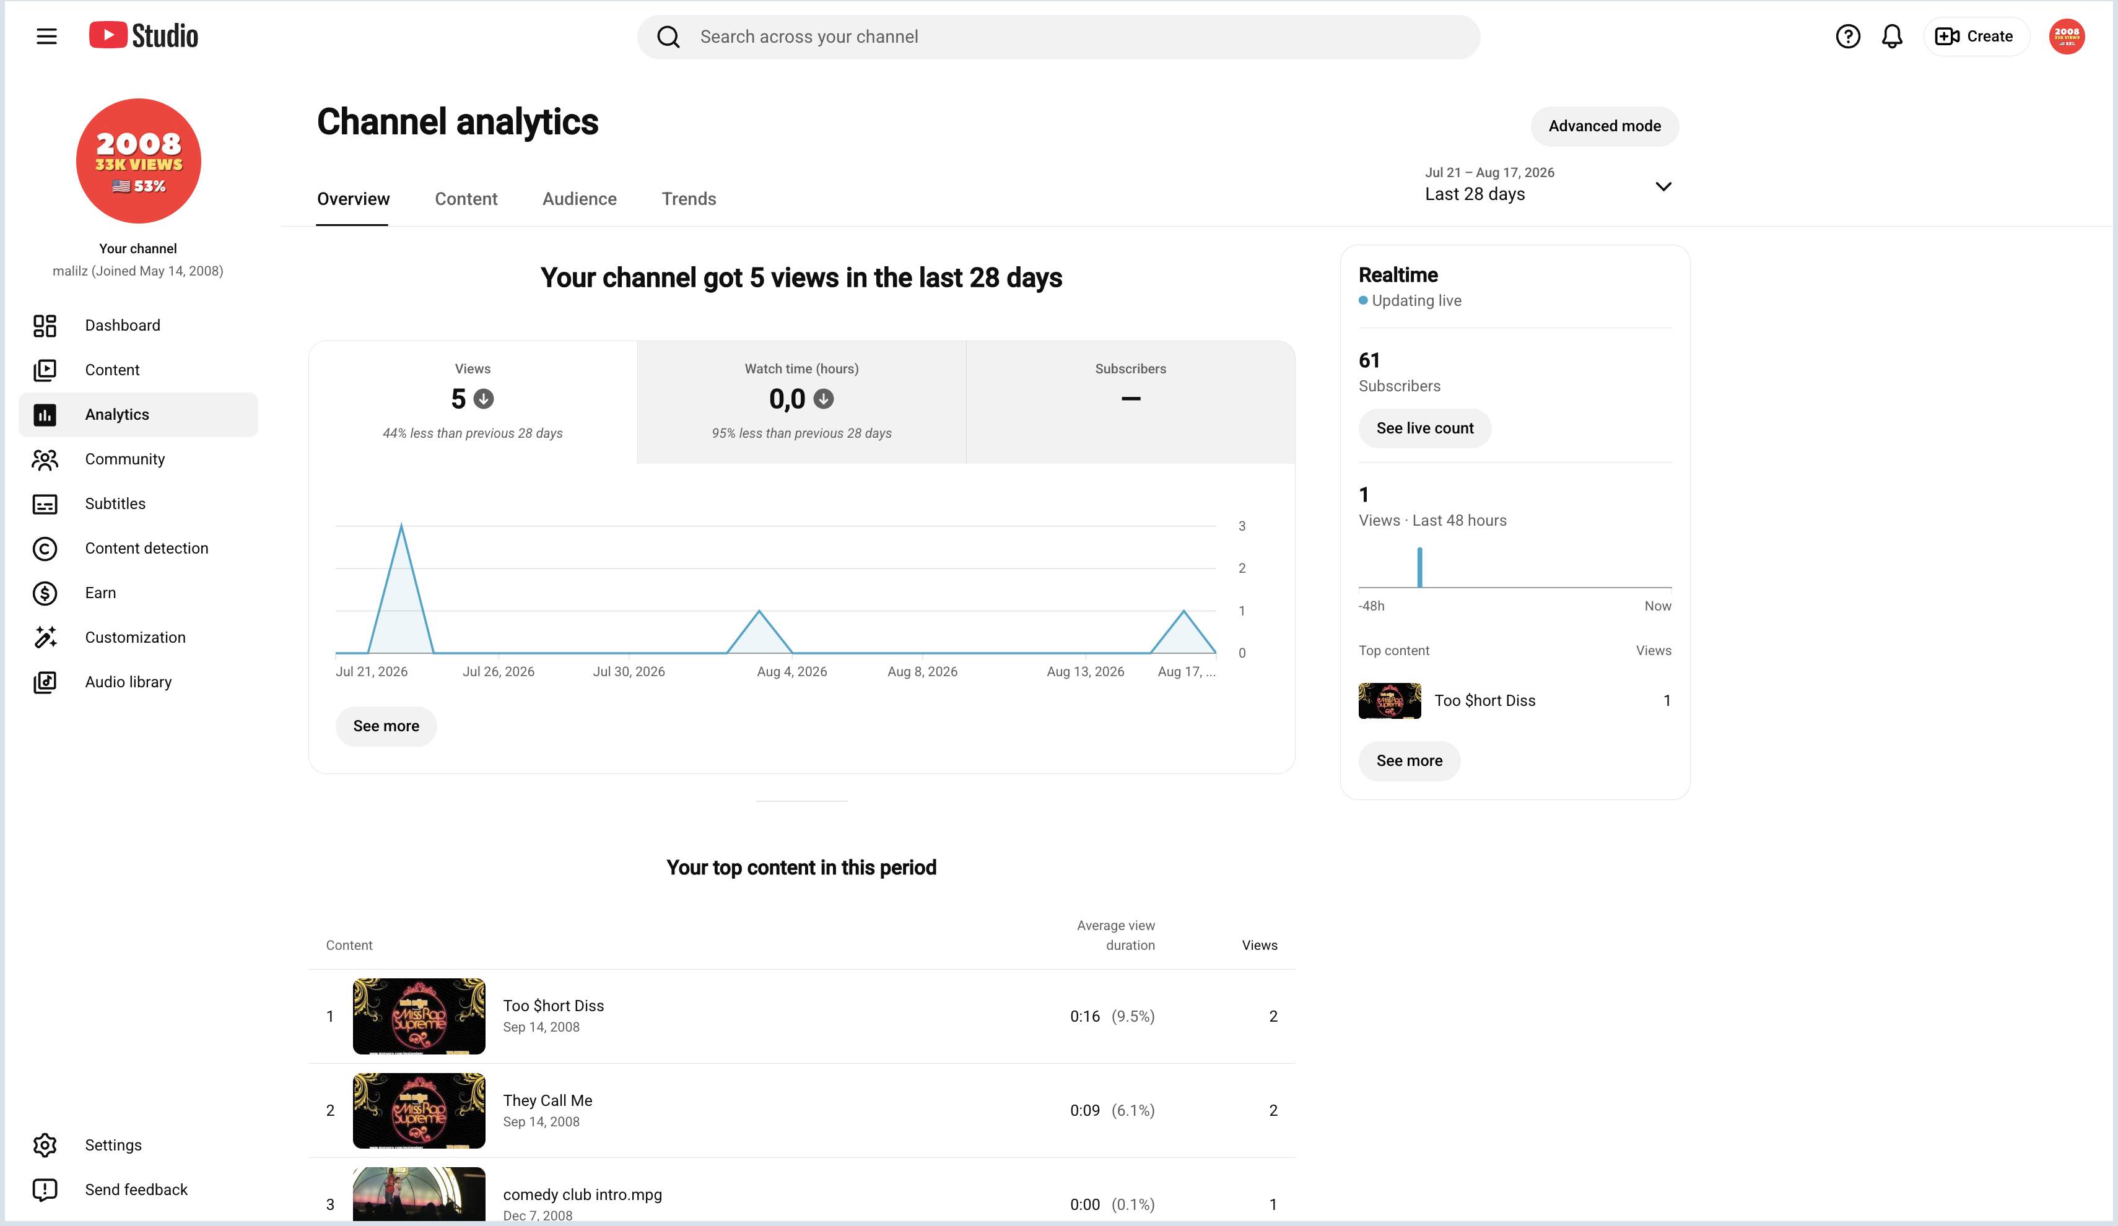Screen dimensions: 2118x1226
Task: Click 'malilz (Joined May 14, 2008)' channel text
Action: point(138,271)
